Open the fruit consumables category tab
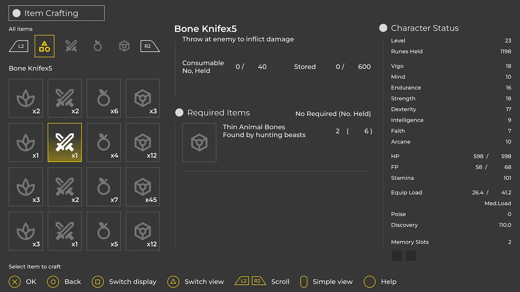The height and width of the screenshot is (292, 520). [97, 46]
